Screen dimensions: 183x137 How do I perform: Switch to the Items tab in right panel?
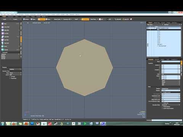pos(150,23)
